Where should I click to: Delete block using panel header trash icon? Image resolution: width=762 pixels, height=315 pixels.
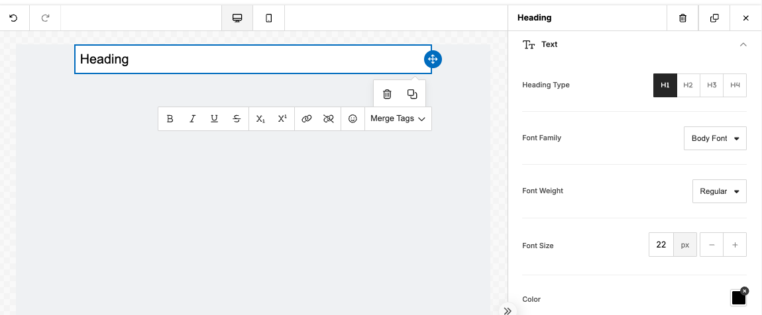click(x=682, y=18)
